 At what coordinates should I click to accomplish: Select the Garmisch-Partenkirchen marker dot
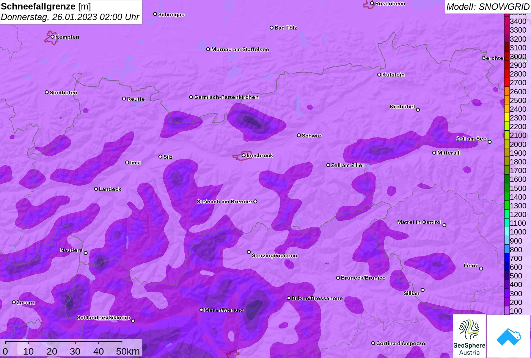tap(191, 97)
